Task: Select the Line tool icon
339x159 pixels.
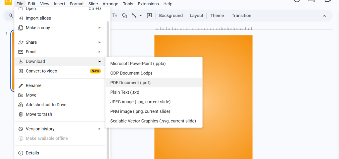Action: coord(134,16)
